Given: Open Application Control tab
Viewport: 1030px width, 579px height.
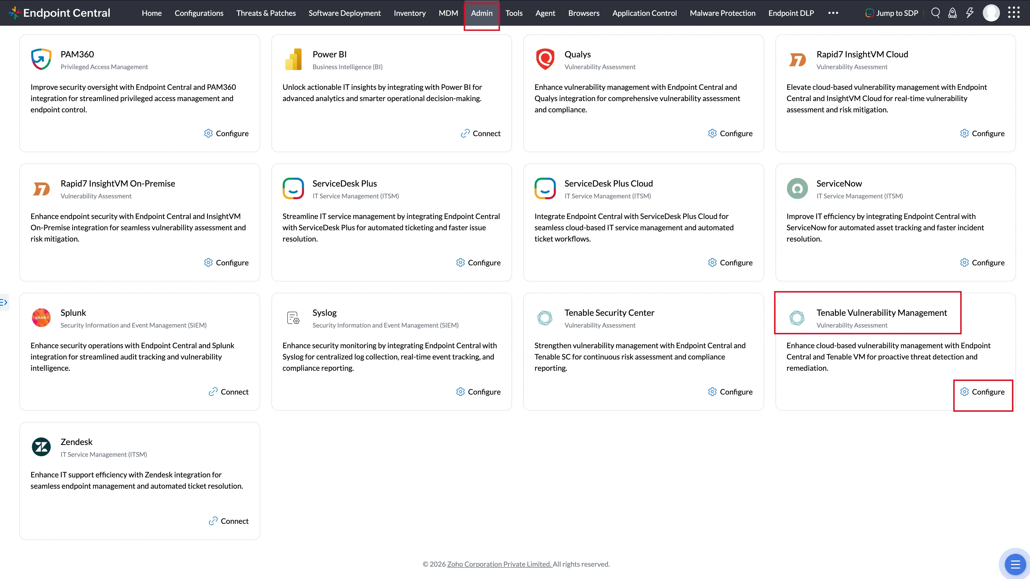Looking at the screenshot, I should 644,13.
